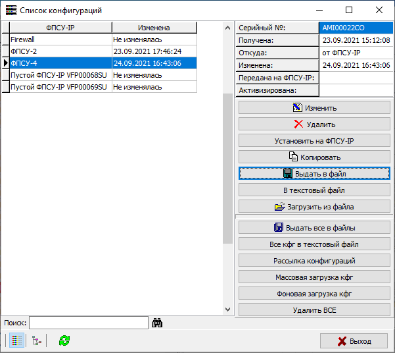Image resolution: width=395 pixels, height=353 pixels.
Task: Click the Изменить edit button
Action: (314, 107)
